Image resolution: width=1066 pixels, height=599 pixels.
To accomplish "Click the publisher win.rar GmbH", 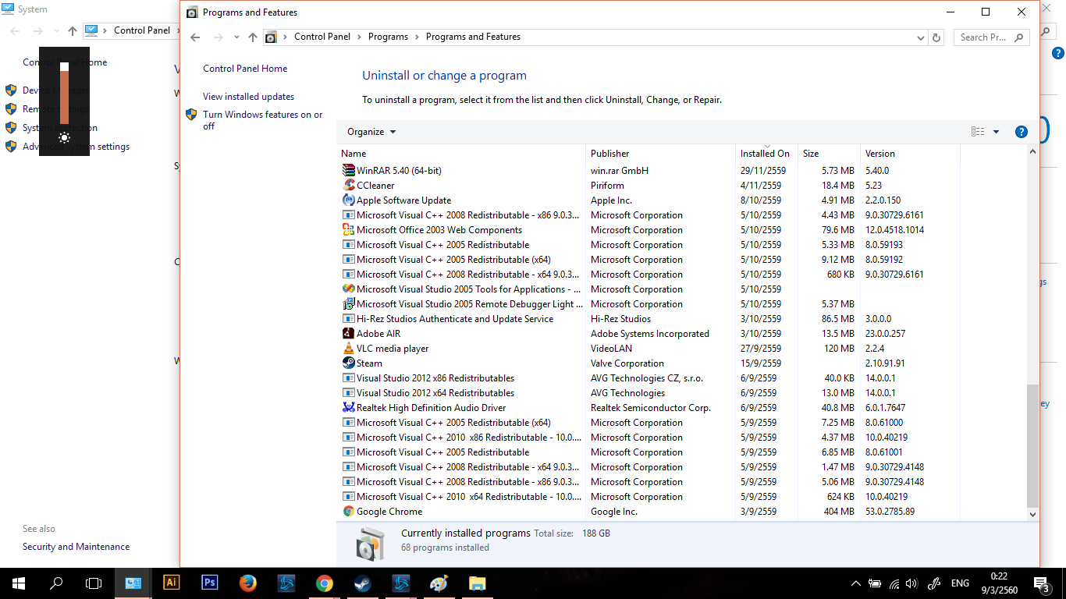I will click(620, 171).
